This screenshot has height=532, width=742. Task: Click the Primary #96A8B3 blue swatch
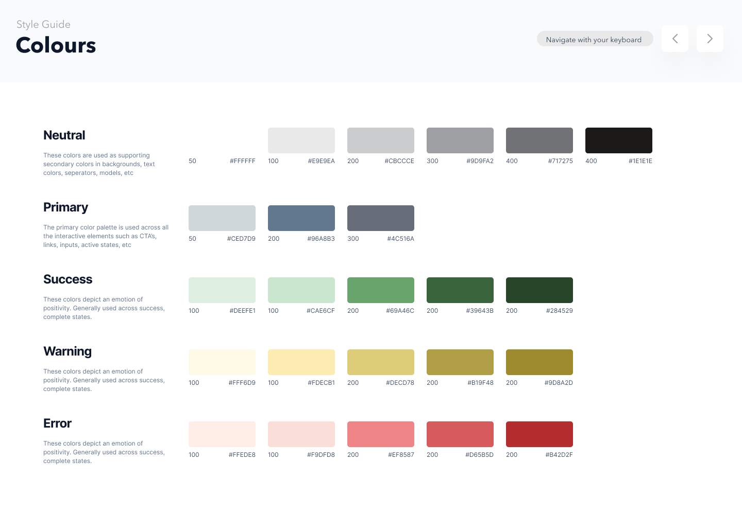point(301,218)
